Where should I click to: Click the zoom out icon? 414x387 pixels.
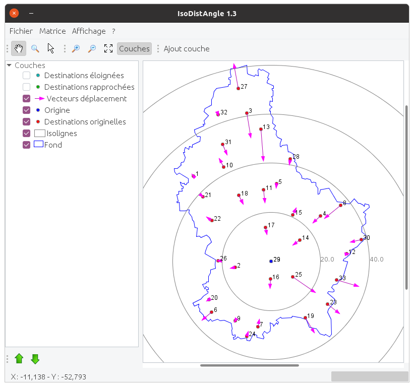point(92,48)
